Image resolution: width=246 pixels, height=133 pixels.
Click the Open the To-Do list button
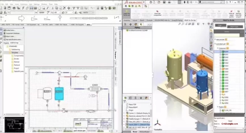click(127, 13)
